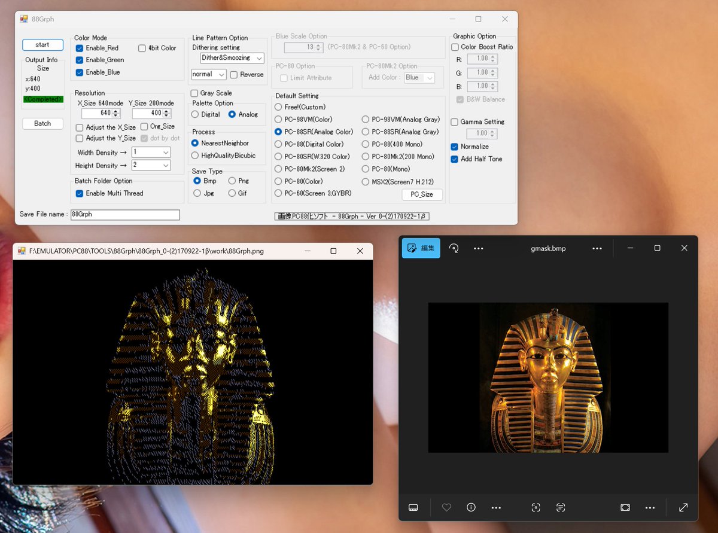Open Width Density dropdown
This screenshot has height=533, width=718.
(x=151, y=153)
